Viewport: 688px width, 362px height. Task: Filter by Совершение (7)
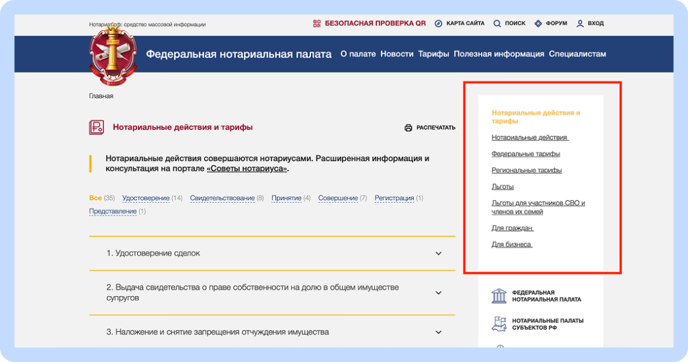342,198
